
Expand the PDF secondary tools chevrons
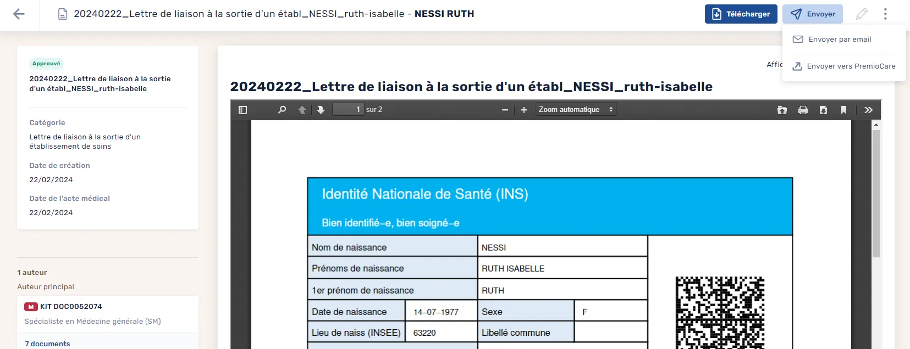pyautogui.click(x=868, y=110)
